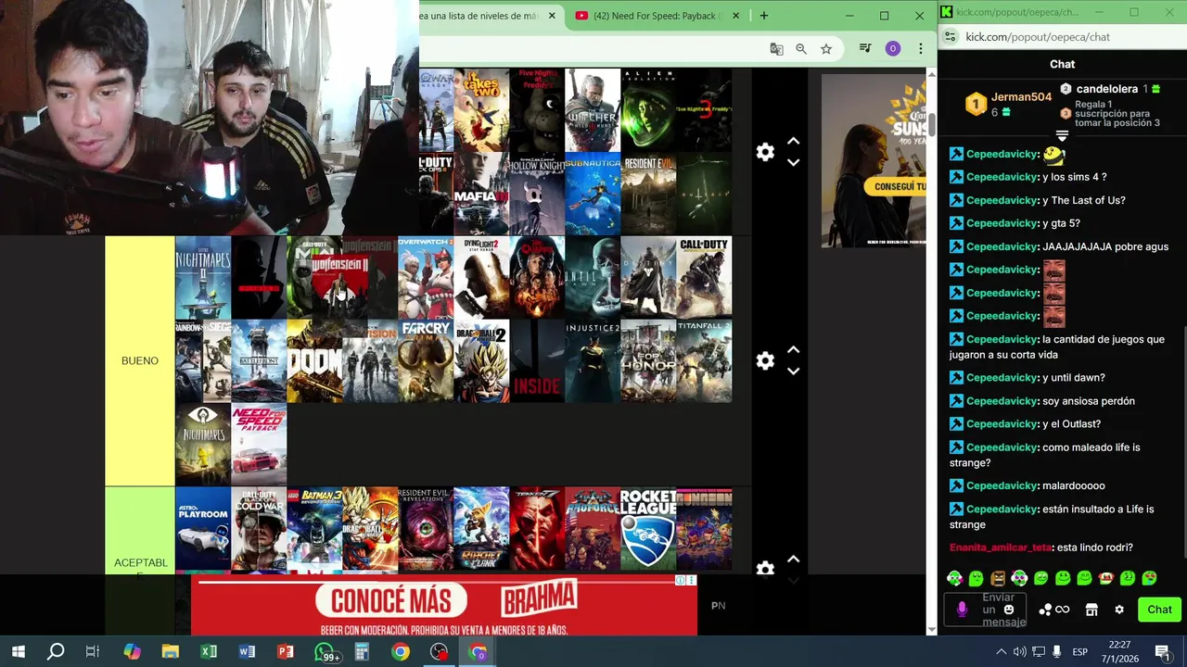Click the purple microphone icon in chat input

pos(962,610)
